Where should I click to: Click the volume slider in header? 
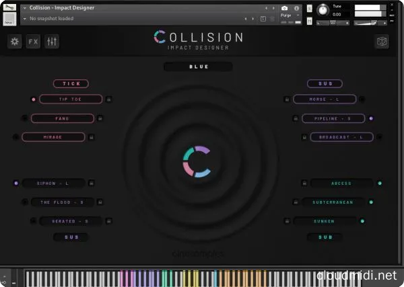click(370, 23)
